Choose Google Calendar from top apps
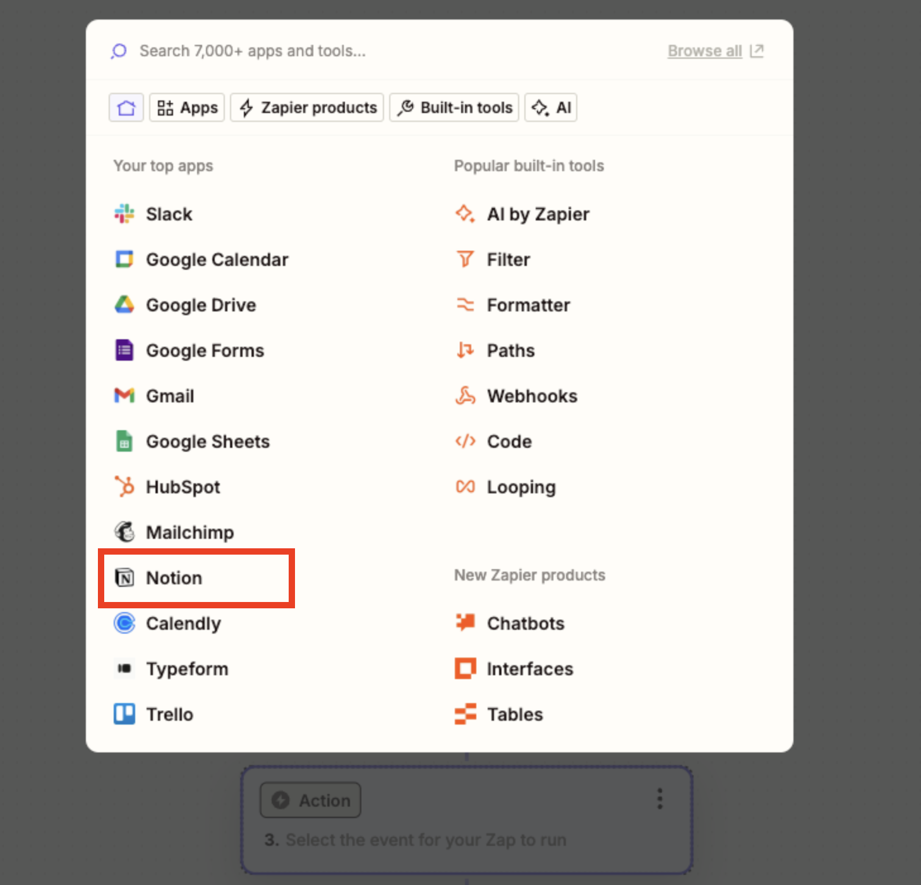 point(201,260)
